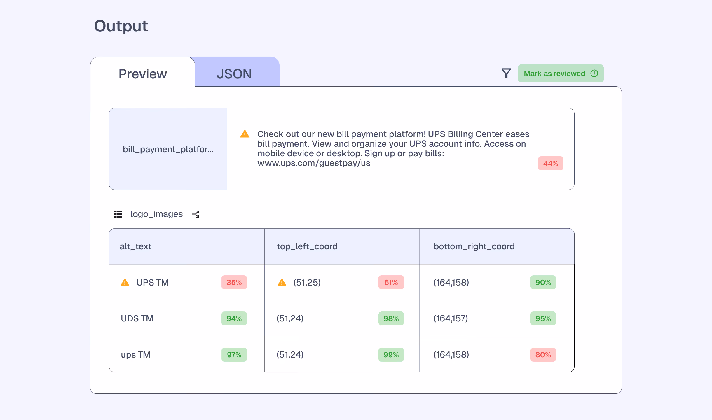Click the 98% confidence badge
This screenshot has width=712, height=420.
(391, 318)
